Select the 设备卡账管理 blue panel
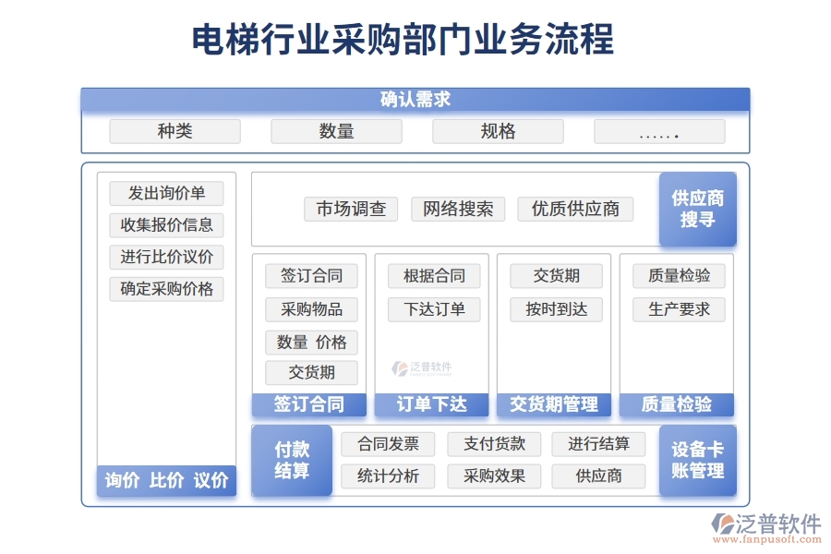The height and width of the screenshot is (554, 831). pos(698,460)
